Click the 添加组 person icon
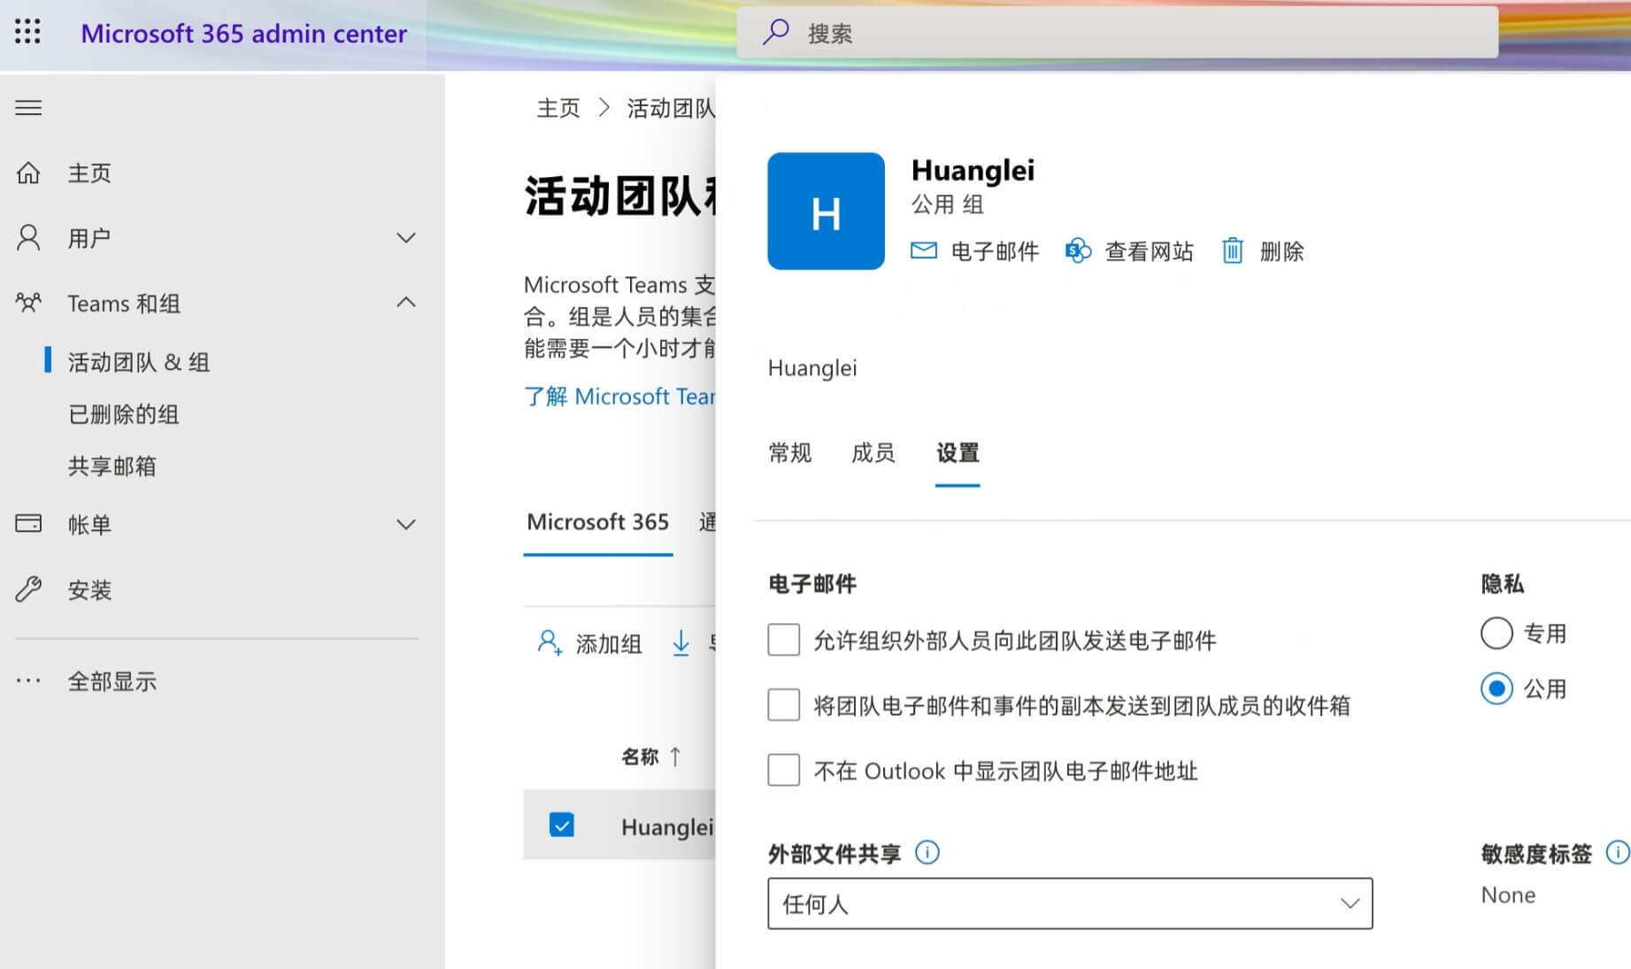Viewport: 1631px width, 969px height. [x=549, y=643]
